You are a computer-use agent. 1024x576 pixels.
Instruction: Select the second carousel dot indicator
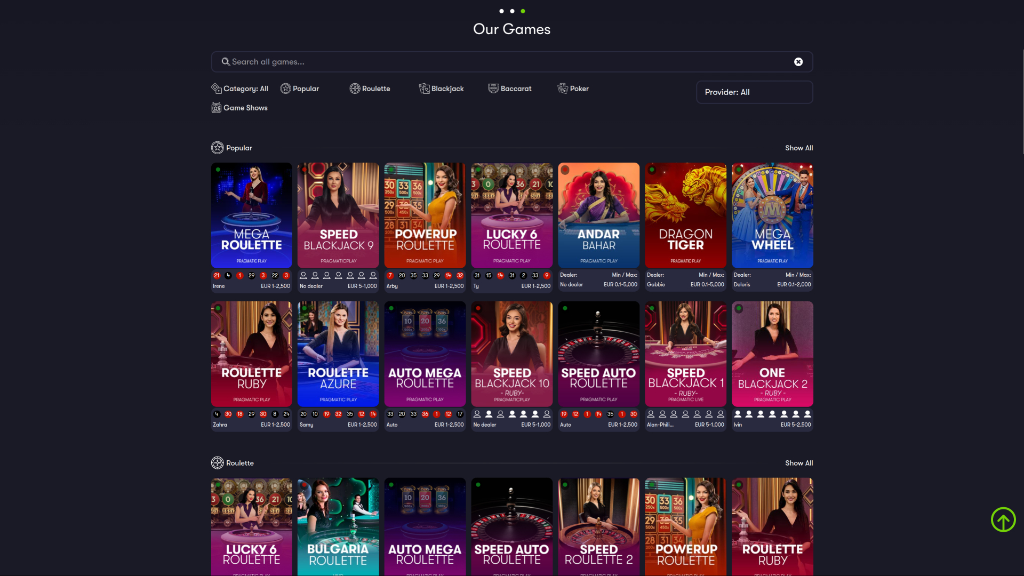point(512,11)
